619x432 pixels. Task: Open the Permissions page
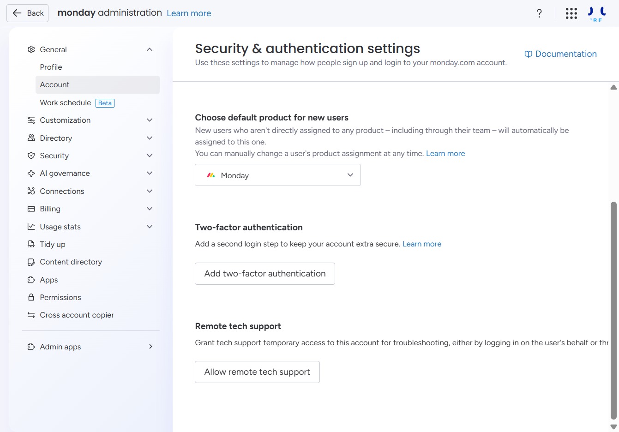click(x=60, y=297)
